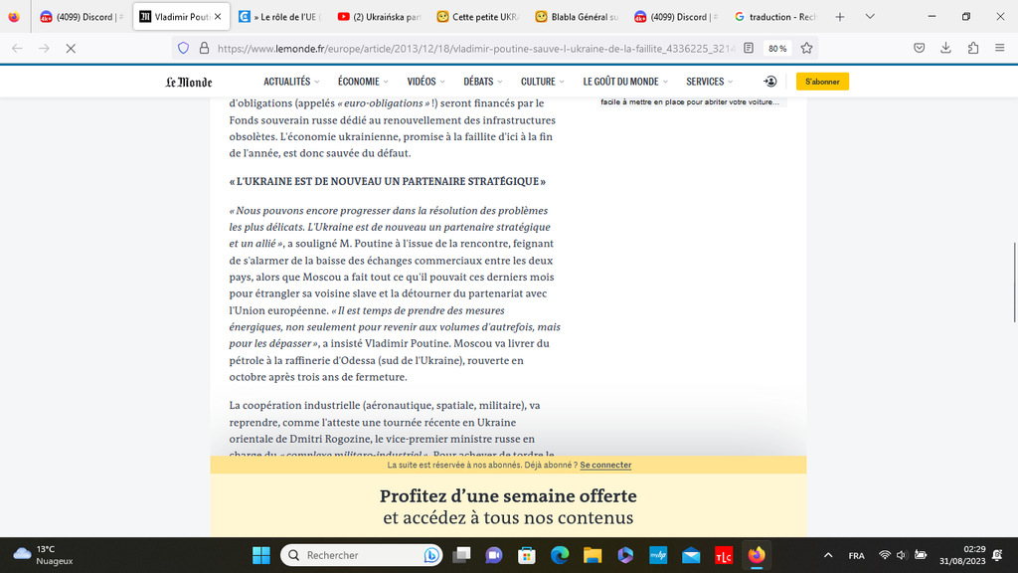Screen dimensions: 1018x573
Task: Open the Le Goût du Monde menu
Action: pyautogui.click(x=625, y=82)
